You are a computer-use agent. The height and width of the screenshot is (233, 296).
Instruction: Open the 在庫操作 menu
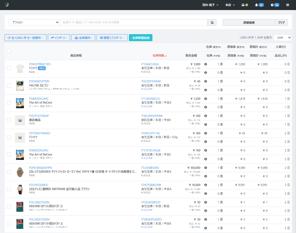[83, 38]
